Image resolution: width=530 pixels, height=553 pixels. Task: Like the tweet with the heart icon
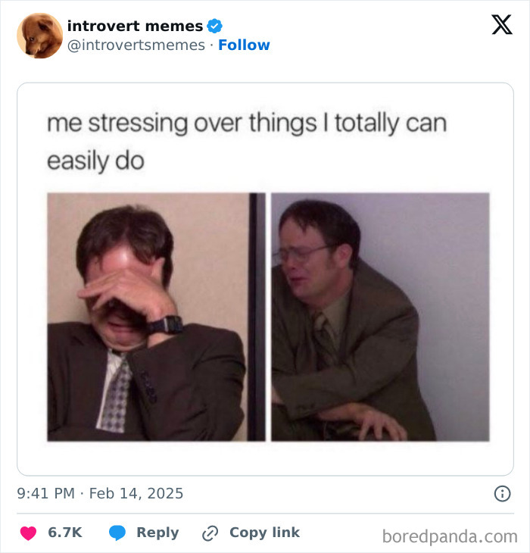pyautogui.click(x=28, y=533)
